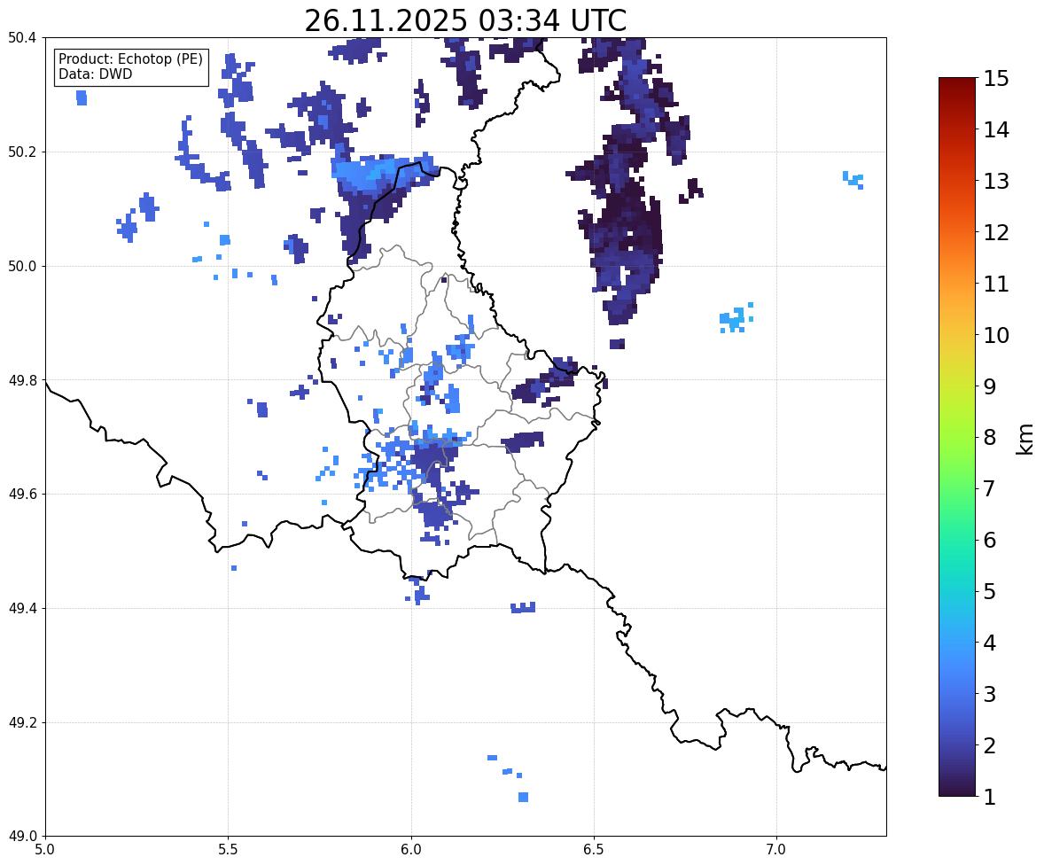Screen dimensions: 1044x865
Task: Click the colorbar tick label 2
Action: 990,745
